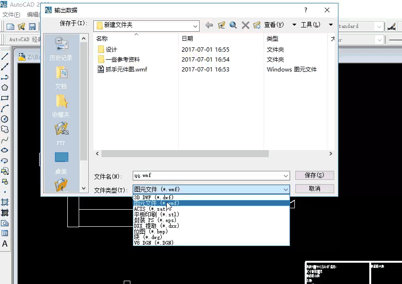This screenshot has height=284, width=402.
Task: Select the Rectangle tool
Action: pyautogui.click(x=4, y=98)
